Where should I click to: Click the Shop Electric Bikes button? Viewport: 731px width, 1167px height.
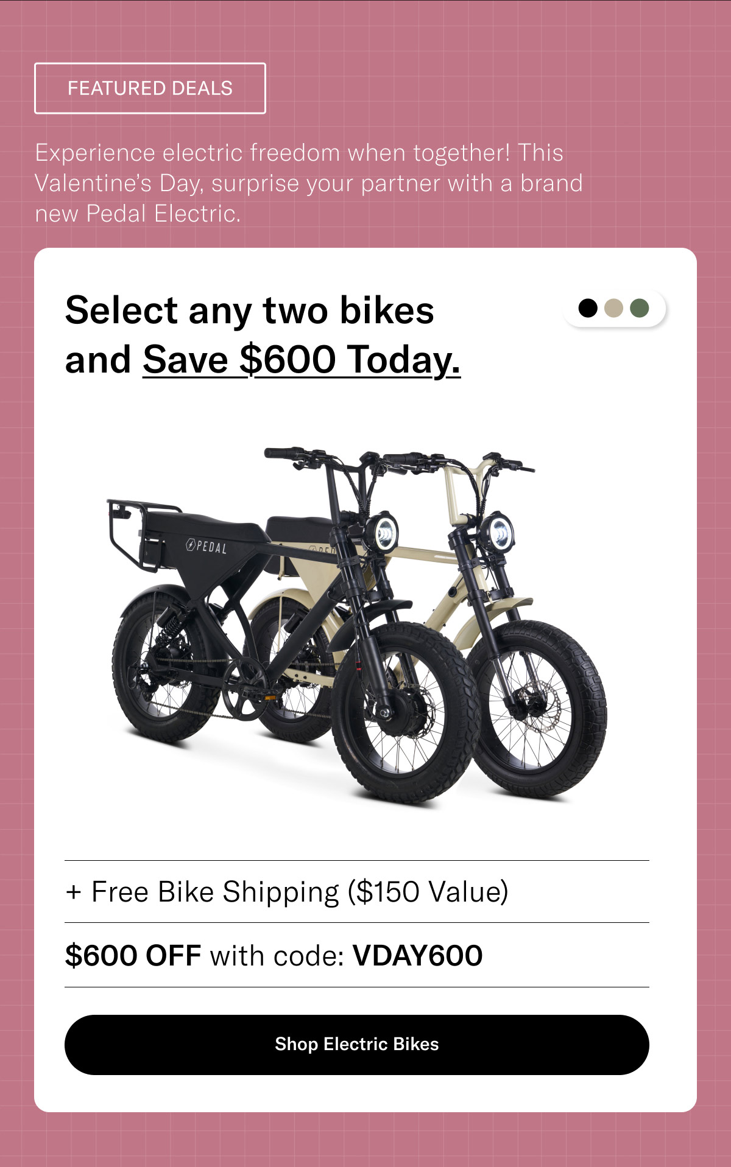[357, 1045]
